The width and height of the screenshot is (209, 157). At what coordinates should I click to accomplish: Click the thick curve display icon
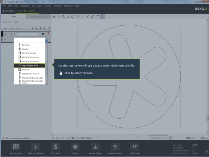coord(92,16)
